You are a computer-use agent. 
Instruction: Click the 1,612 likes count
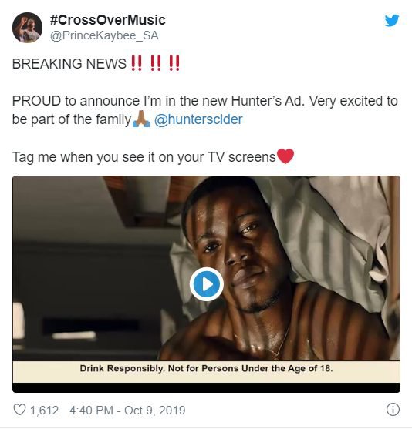click(x=44, y=410)
